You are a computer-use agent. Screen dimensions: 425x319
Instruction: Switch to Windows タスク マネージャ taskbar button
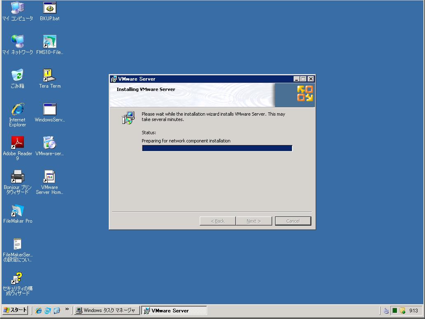click(x=107, y=310)
